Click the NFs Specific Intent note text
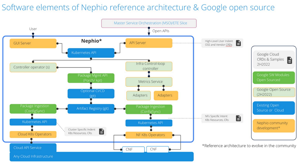Screen dimensions: 305x163 [x=217, y=118]
